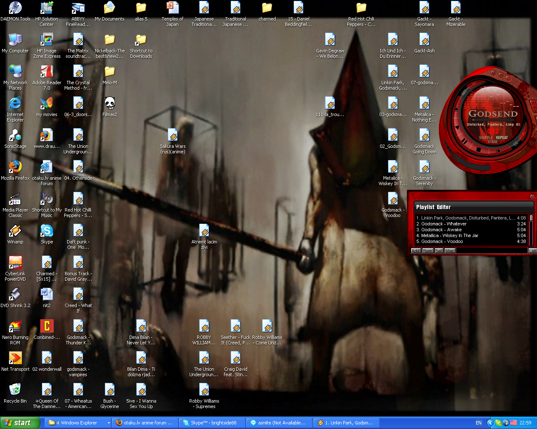The image size is (537, 429).
Task: Toggle Repeat in the Winamp player
Action: 502,137
